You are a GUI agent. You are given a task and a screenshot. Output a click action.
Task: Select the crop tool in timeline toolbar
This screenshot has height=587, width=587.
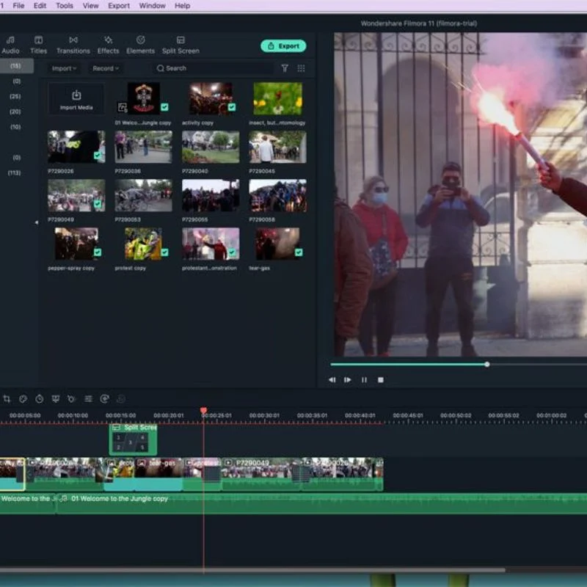7,399
